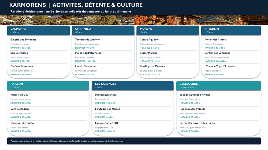Select 'HORAIRES 9 h–21 h' for Centre Aquazen
The width and height of the screenshot is (268, 150).
tap(149, 48)
